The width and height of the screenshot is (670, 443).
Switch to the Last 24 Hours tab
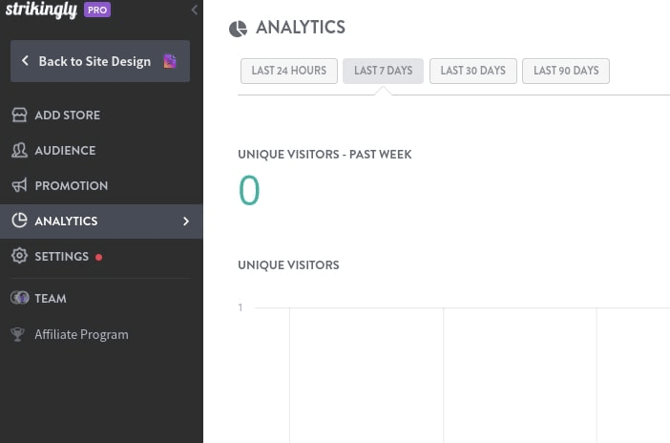pyautogui.click(x=289, y=71)
